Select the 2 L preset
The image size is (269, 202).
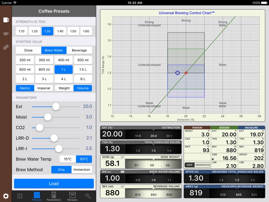click(x=25, y=79)
